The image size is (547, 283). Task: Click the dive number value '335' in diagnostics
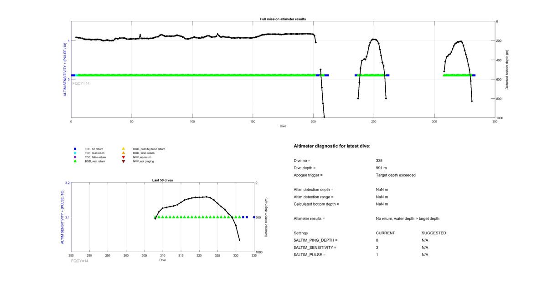pyautogui.click(x=379, y=161)
